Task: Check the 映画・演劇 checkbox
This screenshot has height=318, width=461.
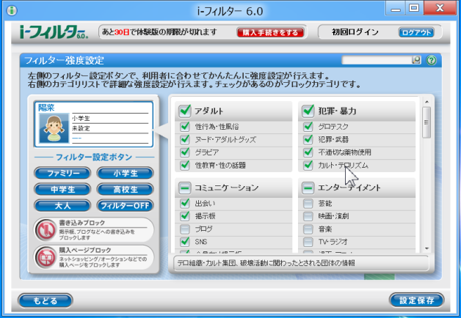Action: click(308, 216)
